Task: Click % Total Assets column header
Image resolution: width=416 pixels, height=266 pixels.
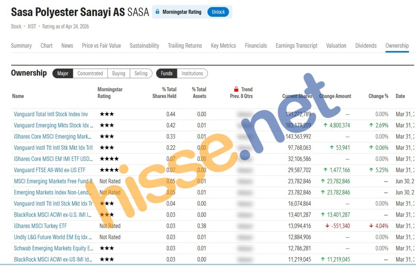Action: click(x=199, y=93)
